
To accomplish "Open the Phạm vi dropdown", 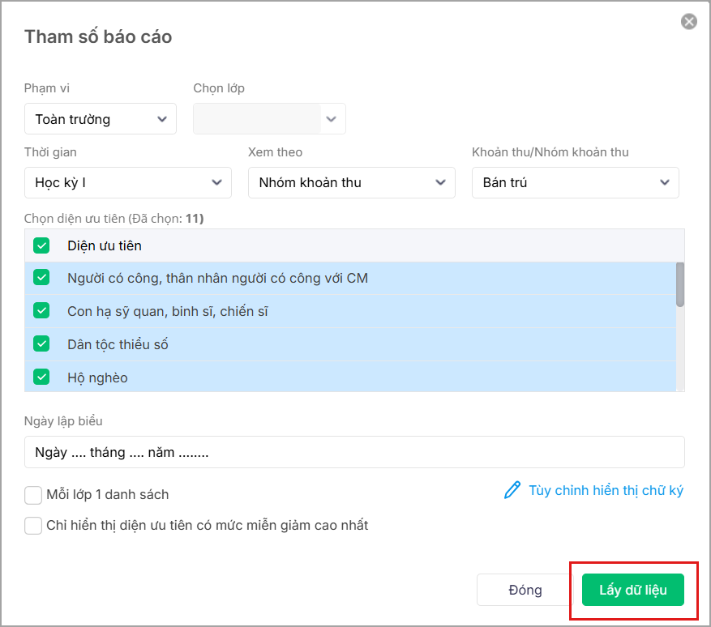I will [x=101, y=119].
